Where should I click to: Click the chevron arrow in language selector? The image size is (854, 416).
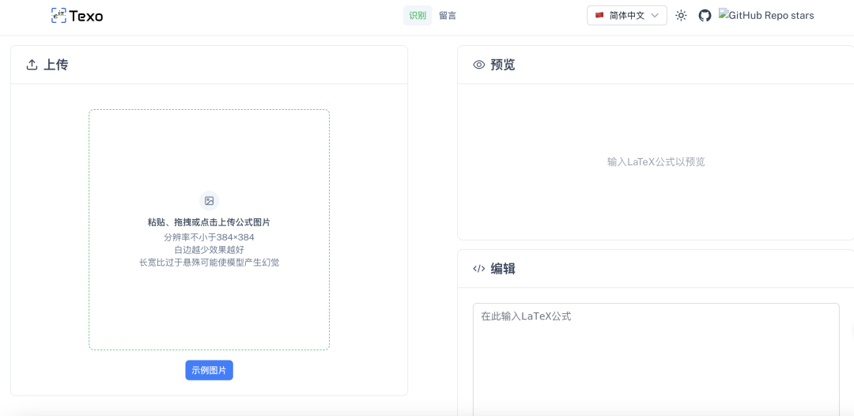coord(655,15)
